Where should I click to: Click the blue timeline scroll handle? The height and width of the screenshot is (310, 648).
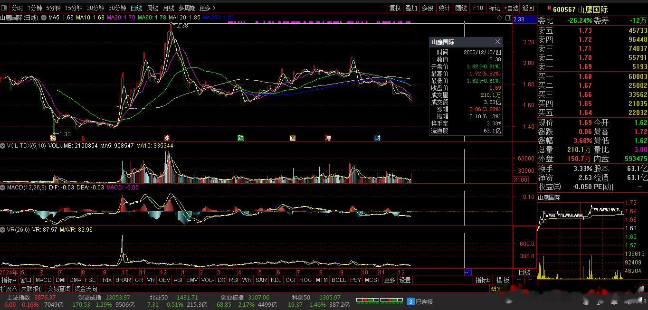[467, 272]
